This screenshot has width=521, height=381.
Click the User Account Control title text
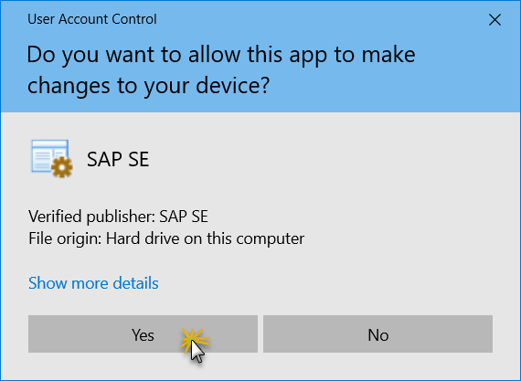[x=92, y=19]
